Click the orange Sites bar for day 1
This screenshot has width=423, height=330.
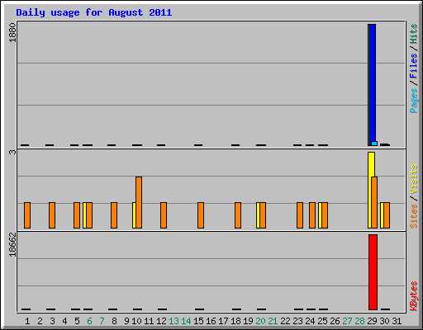[x=27, y=215]
